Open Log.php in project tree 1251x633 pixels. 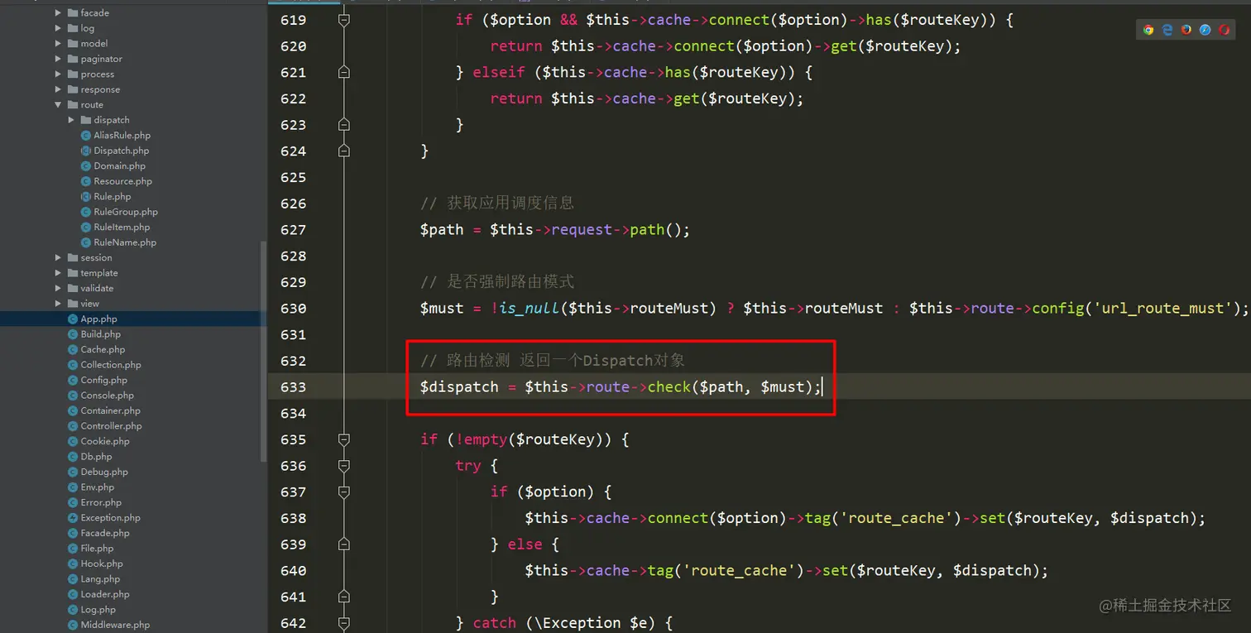98,610
